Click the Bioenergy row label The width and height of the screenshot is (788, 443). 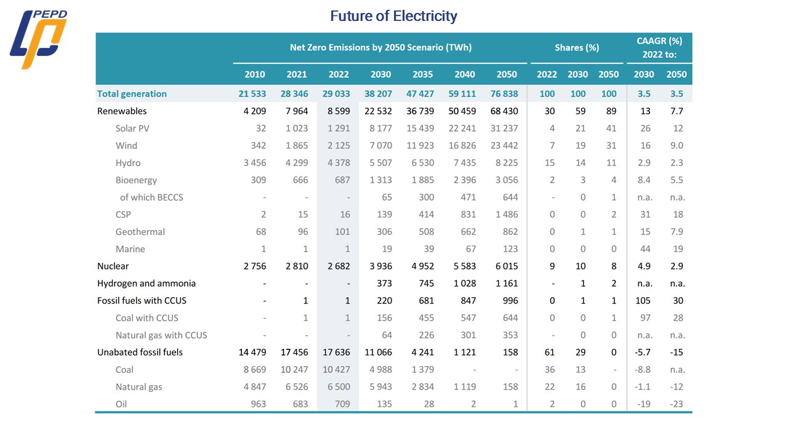pyautogui.click(x=136, y=180)
